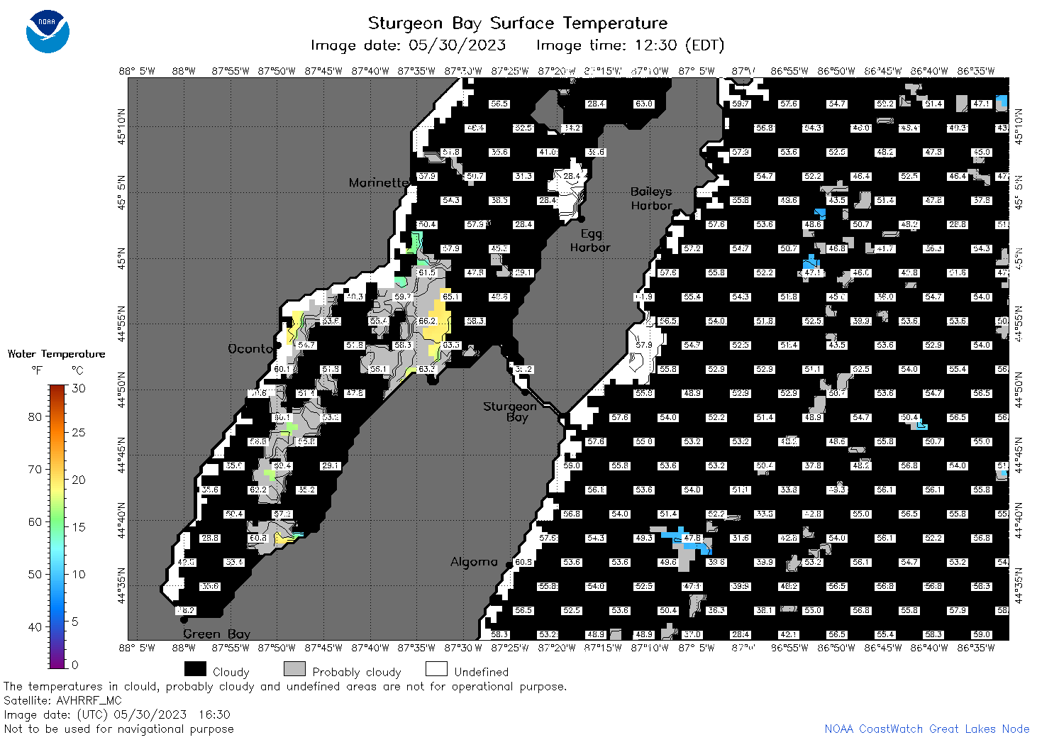This screenshot has width=1037, height=740.
Task: Click the 'Image time: 12:30 (EDT)' text
Action: click(630, 45)
